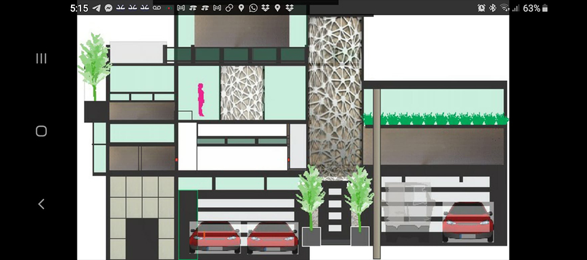587x260 pixels.
Task: Tap the Messenger notification icon
Action: 109,8
